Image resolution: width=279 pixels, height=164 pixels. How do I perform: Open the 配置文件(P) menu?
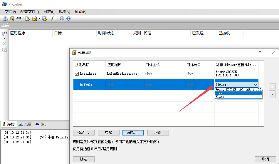tap(30, 12)
